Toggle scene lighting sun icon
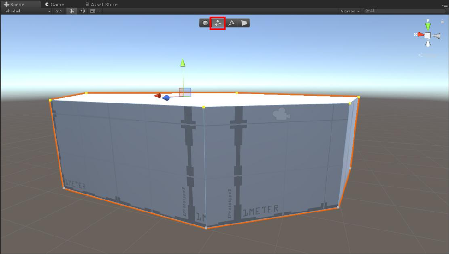 tap(71, 11)
